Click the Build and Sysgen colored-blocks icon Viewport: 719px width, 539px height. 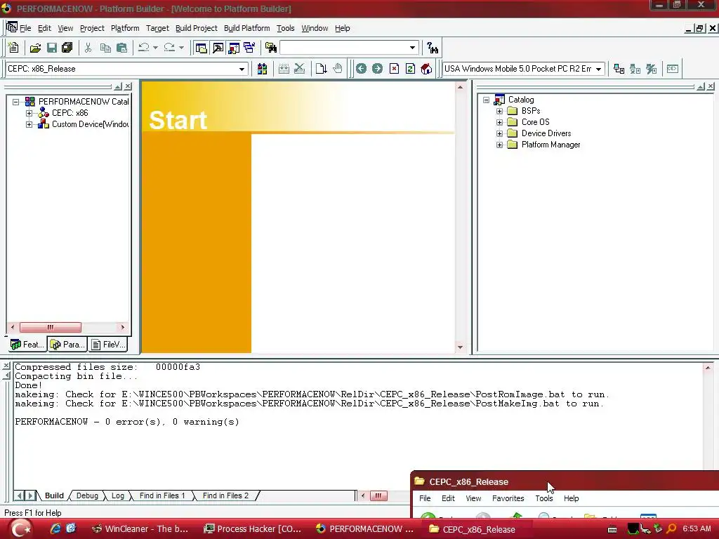click(263, 69)
